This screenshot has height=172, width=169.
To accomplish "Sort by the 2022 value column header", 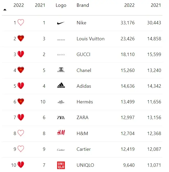I will point(129,5).
